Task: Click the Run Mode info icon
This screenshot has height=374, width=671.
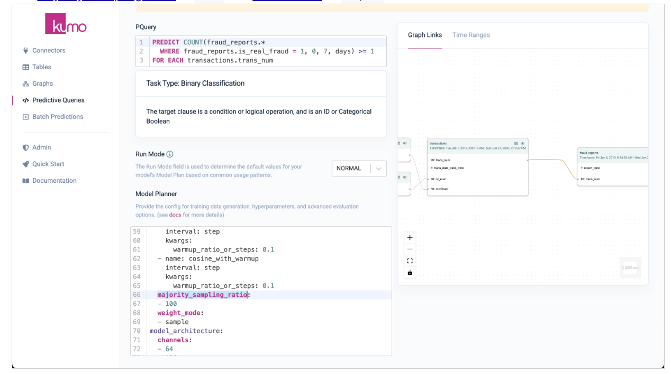Action: point(170,154)
